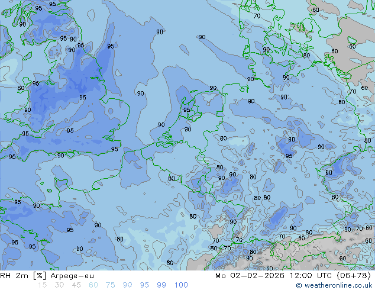Select the 100 value in the legend
375x290 pixels.
(x=181, y=285)
